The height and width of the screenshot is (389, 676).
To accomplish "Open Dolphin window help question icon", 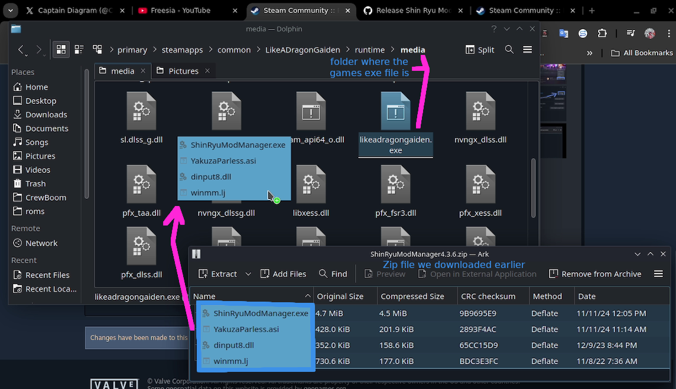I will pos(493,29).
